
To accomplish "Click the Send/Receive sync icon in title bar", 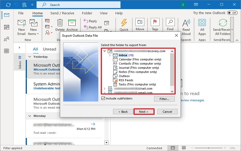I will [8, 5].
